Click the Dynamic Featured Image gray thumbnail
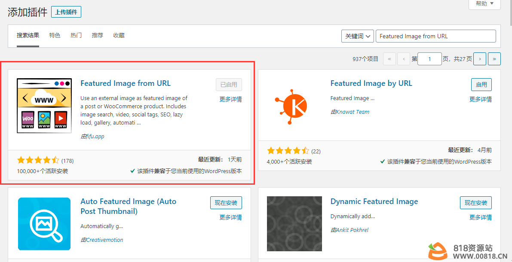This screenshot has height=262, width=512. 294,224
